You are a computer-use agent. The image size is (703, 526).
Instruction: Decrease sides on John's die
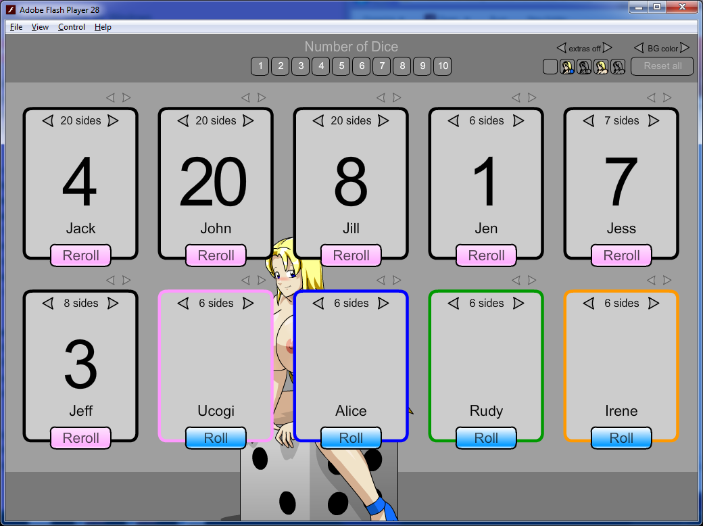click(x=183, y=120)
